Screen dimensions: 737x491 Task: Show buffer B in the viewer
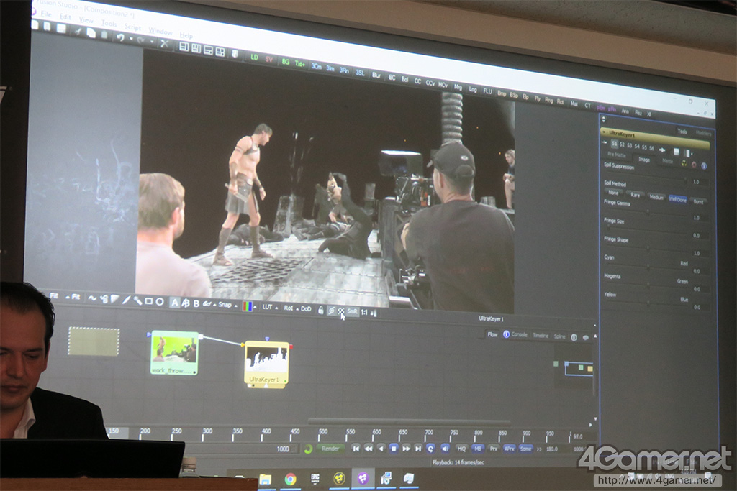tap(196, 303)
